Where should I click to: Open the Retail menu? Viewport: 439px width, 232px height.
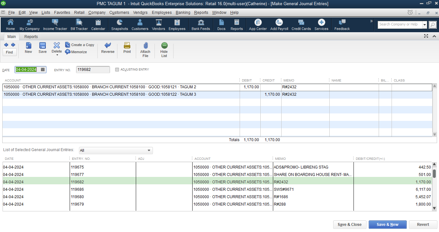click(79, 13)
